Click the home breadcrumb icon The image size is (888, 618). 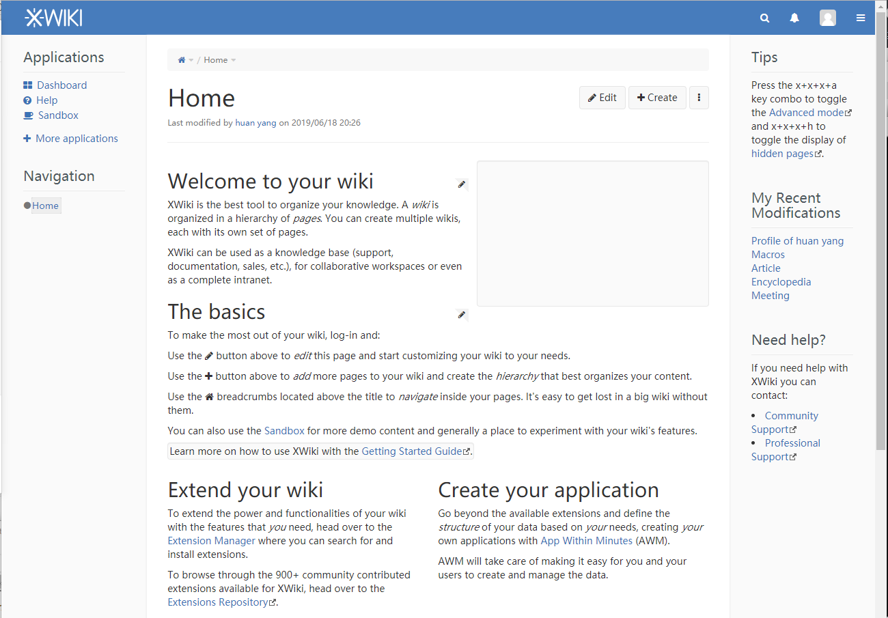click(182, 60)
